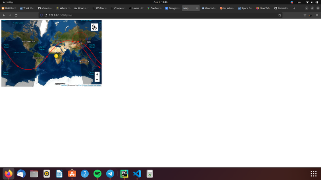Click the ISS marker on the map
Screen dimensions: 321x180
[81, 42]
